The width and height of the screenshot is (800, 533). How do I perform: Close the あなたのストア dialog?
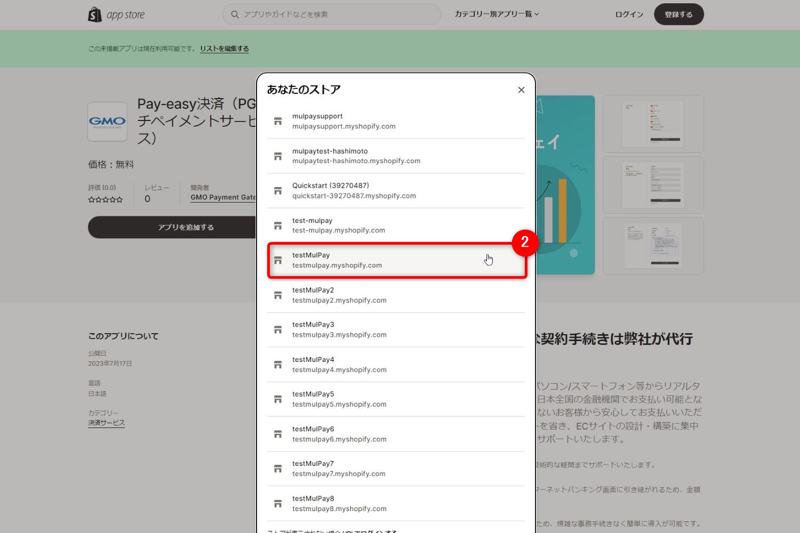click(x=521, y=90)
